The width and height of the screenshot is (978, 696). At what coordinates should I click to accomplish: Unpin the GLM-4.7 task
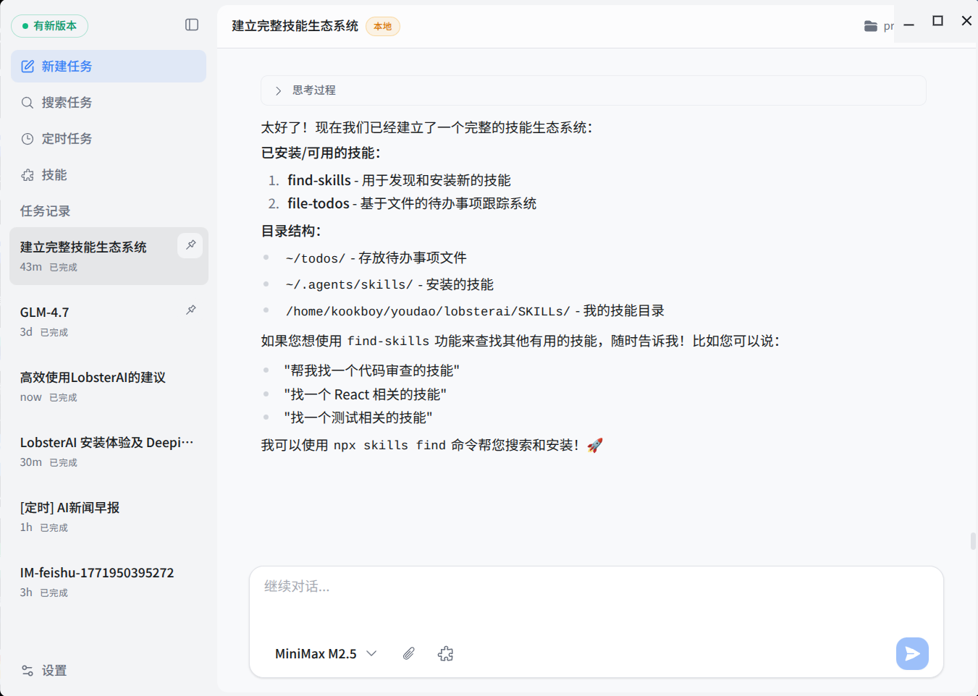point(190,309)
